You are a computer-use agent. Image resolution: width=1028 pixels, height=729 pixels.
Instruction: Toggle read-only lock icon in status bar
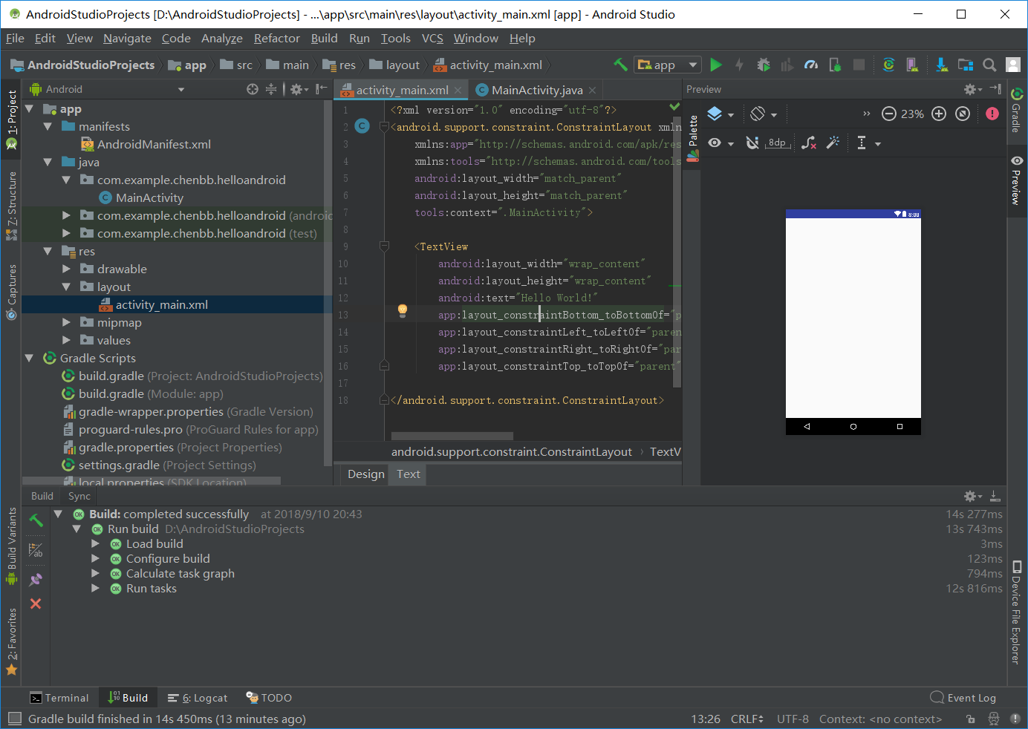point(970,719)
